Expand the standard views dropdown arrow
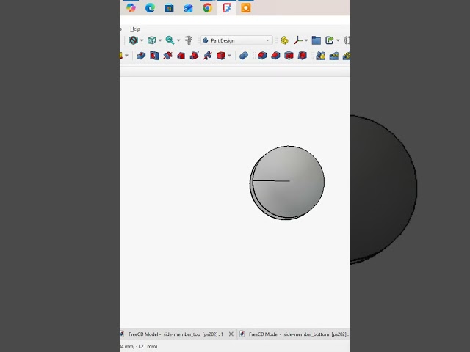Screen dimensions: 470x352 [160, 40]
